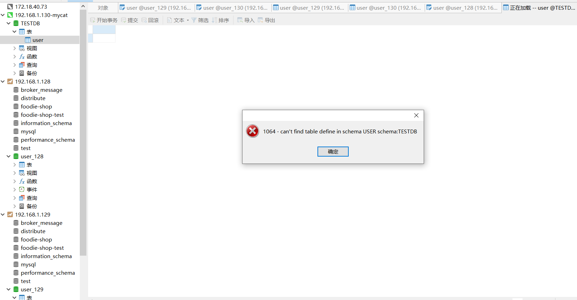This screenshot has height=300, width=577.
Task: Switch to the user @user_128 tab
Action: (462, 8)
